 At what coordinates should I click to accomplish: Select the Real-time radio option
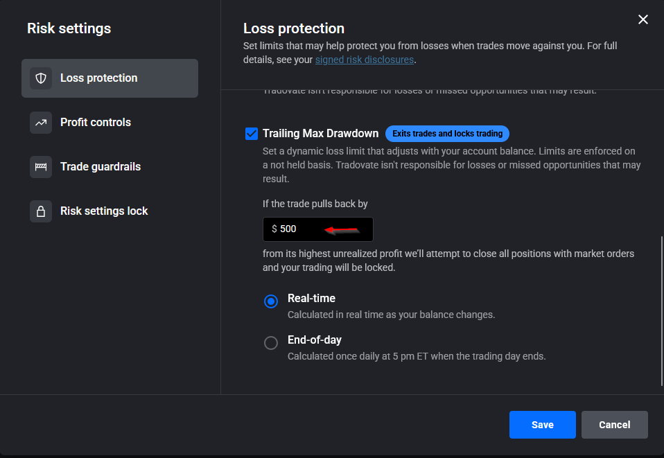271,301
